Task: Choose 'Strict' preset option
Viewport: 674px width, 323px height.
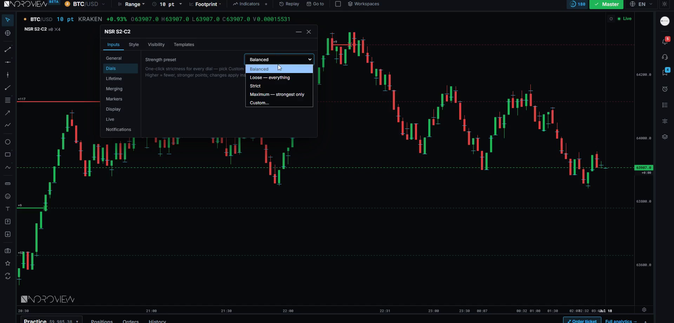Action: (x=279, y=86)
